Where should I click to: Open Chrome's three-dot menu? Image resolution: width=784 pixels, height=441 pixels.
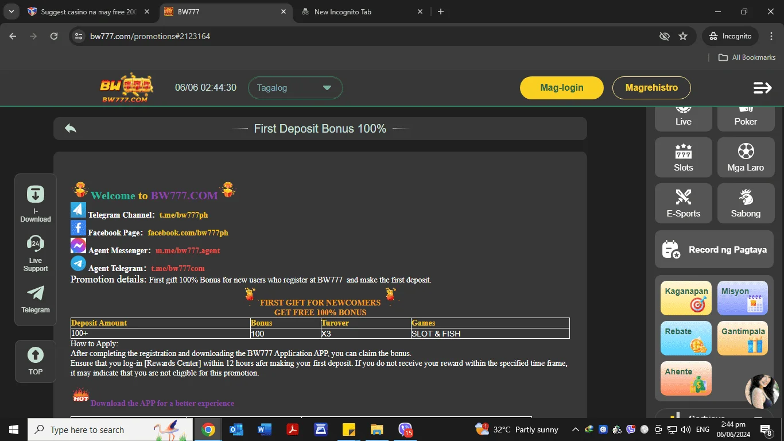tap(771, 36)
